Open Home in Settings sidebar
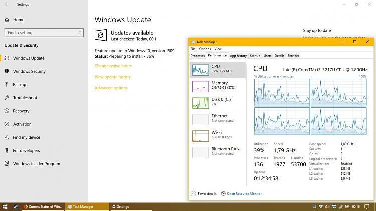The image size is (376, 211). 19,20
